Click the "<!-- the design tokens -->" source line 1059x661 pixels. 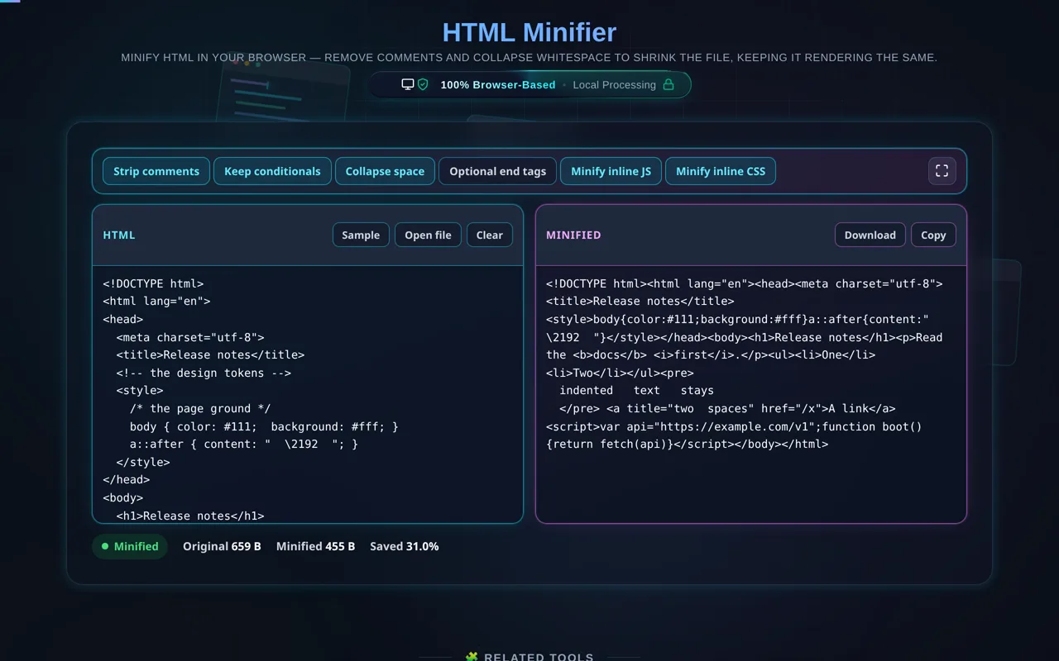[204, 373]
